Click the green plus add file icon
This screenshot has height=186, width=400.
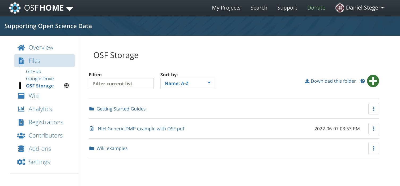[373, 81]
